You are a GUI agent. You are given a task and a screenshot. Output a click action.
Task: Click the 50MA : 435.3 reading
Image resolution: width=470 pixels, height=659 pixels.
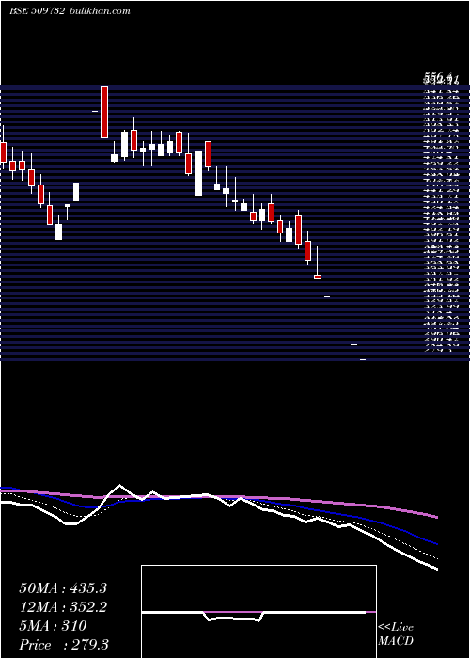(x=63, y=588)
